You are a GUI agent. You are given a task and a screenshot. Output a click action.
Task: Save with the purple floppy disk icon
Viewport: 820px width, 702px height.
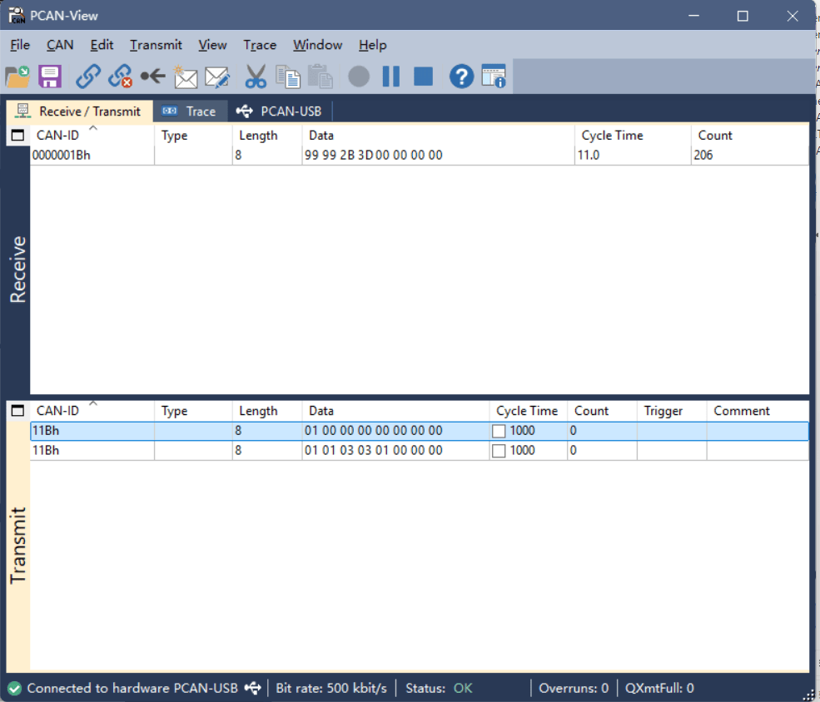50,77
